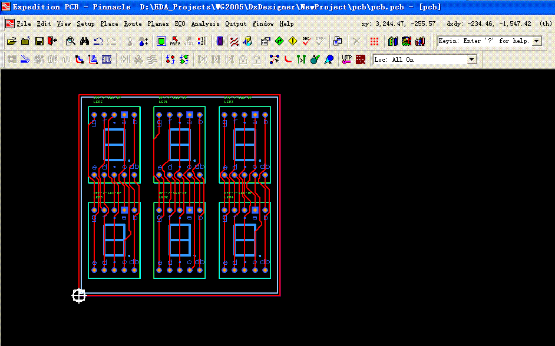The height and width of the screenshot is (346, 555).
Task: Click the red corner trace icon
Action: (288, 59)
